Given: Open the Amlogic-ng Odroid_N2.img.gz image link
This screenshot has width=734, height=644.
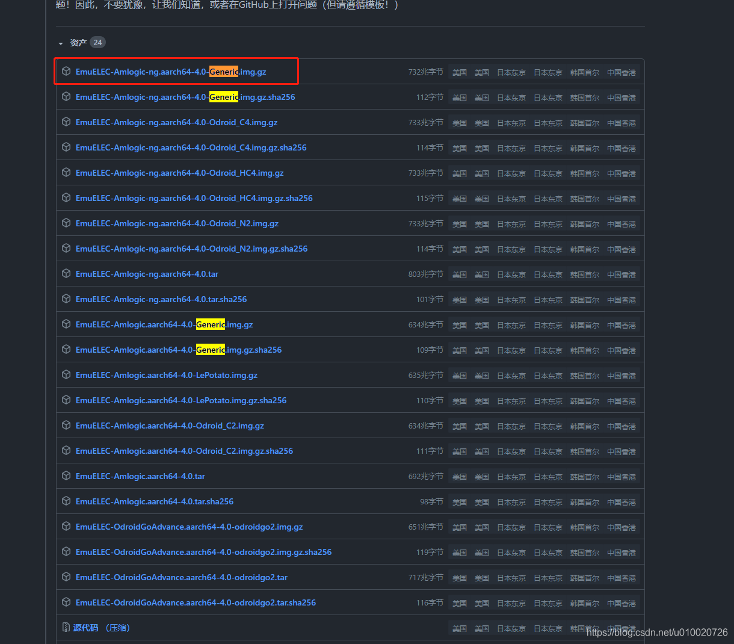Looking at the screenshot, I should [177, 223].
